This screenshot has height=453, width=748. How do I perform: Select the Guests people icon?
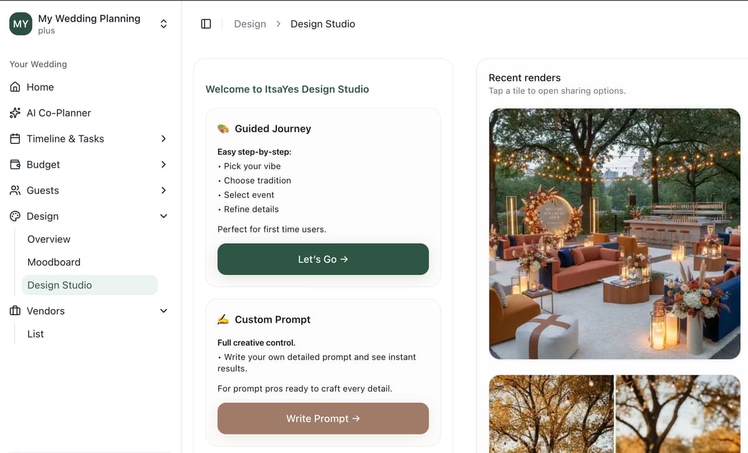coord(14,190)
